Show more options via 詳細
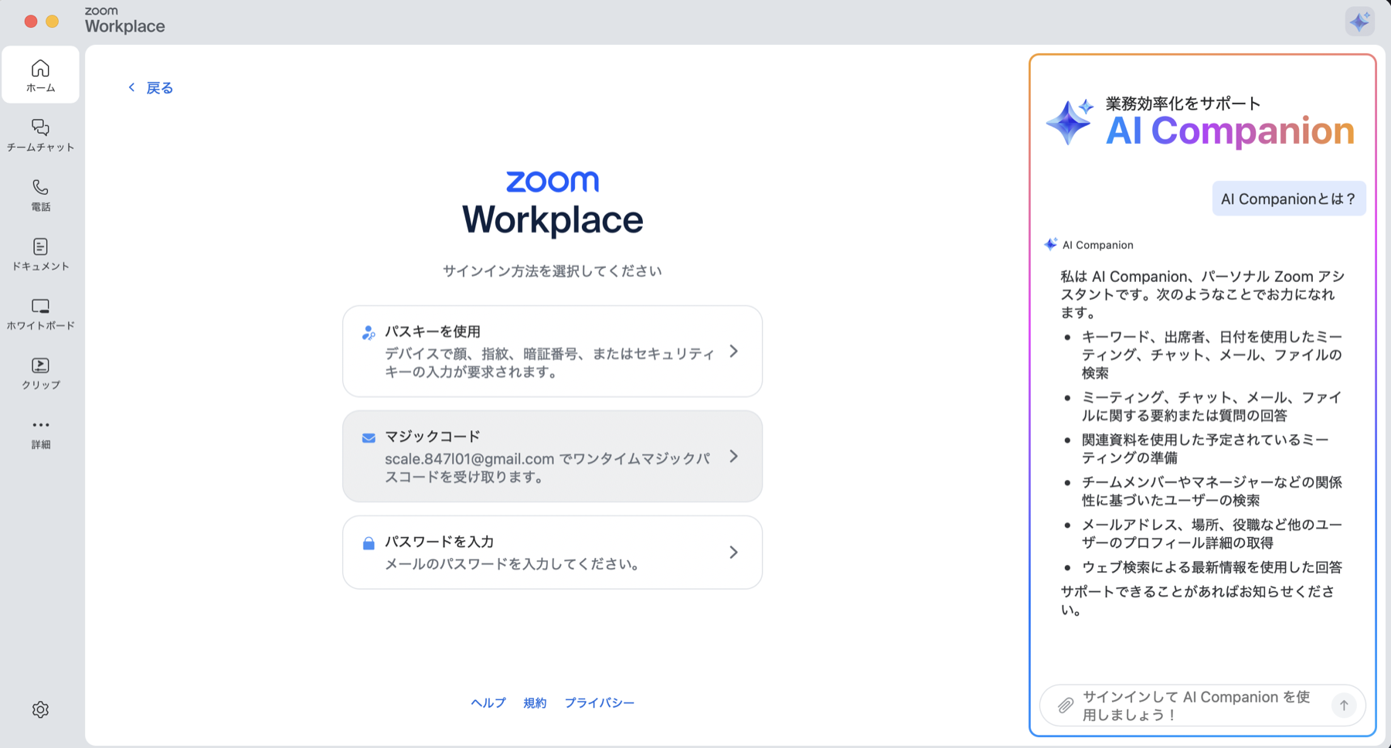The height and width of the screenshot is (748, 1391). click(40, 433)
